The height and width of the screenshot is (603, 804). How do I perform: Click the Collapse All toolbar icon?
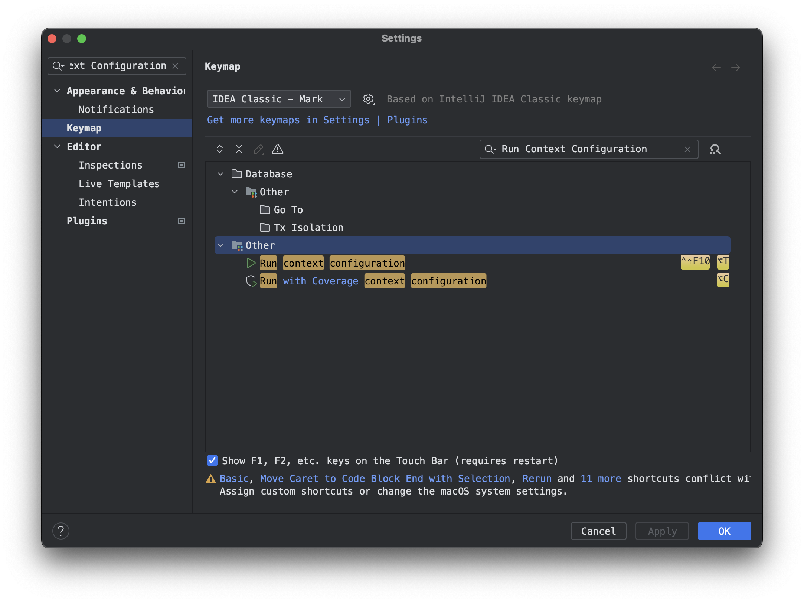point(239,149)
